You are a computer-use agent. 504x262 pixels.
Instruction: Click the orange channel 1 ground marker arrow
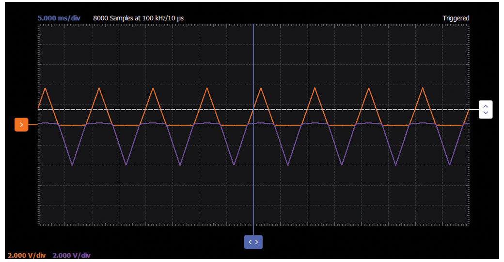(21, 125)
